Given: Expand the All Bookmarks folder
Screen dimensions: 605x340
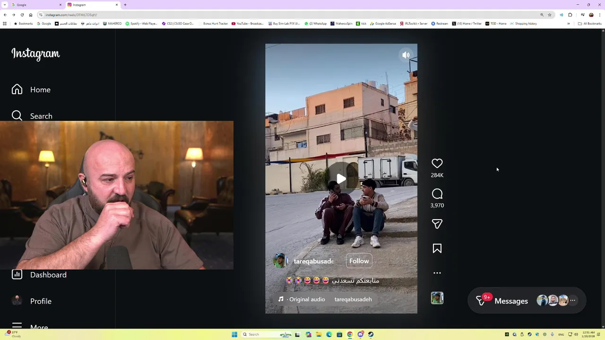Looking at the screenshot, I should pyautogui.click(x=589, y=24).
